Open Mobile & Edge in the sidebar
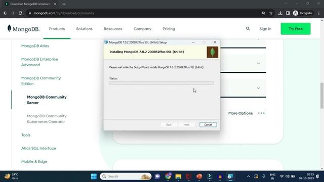The image size is (324, 182). coord(34,161)
